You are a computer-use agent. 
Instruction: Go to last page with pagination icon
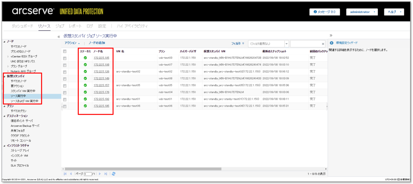pyautogui.click(x=106, y=174)
